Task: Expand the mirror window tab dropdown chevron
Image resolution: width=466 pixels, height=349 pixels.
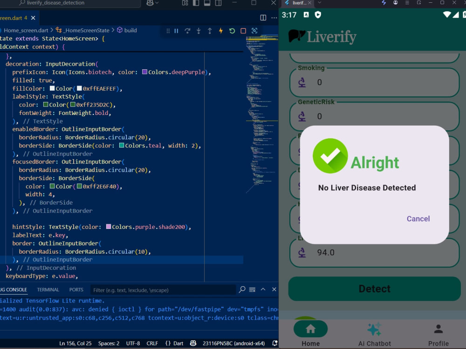Action: tap(320, 2)
